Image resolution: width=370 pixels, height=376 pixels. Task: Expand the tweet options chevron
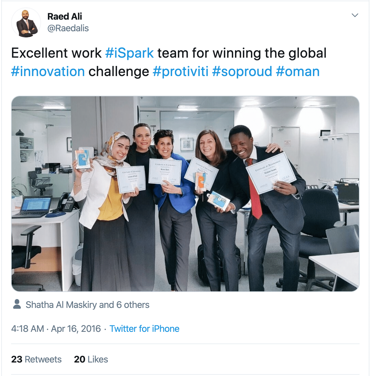(355, 15)
